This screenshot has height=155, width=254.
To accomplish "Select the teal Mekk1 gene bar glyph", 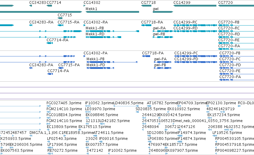I will click(x=112, y=12).
